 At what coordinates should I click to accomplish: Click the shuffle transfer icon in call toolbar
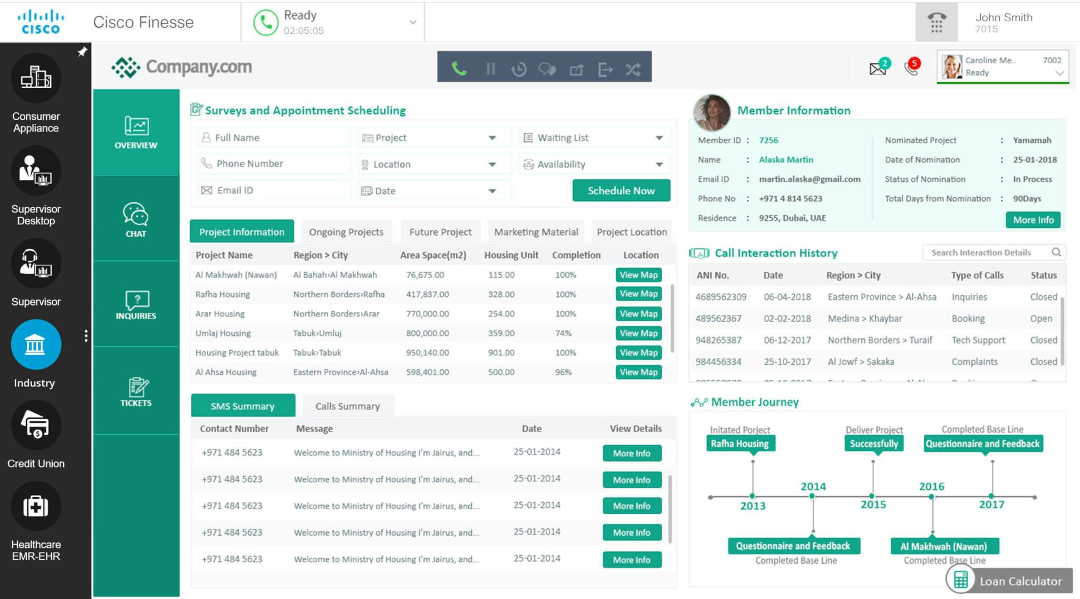[633, 69]
